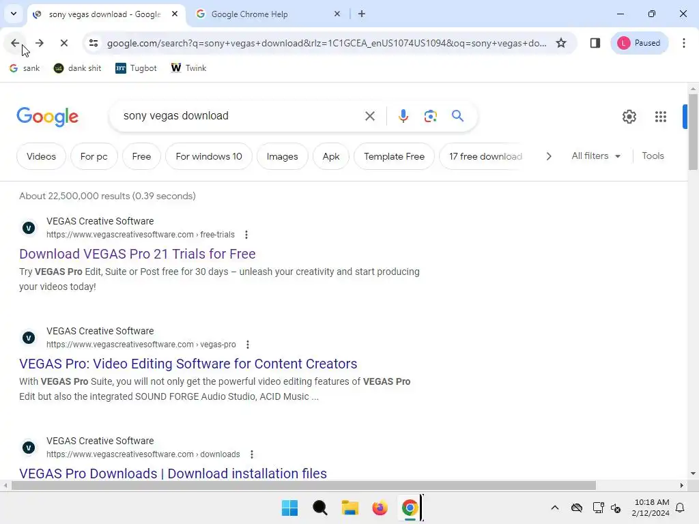Search by image with Google Lens
The height and width of the screenshot is (524, 699).
coord(430,116)
